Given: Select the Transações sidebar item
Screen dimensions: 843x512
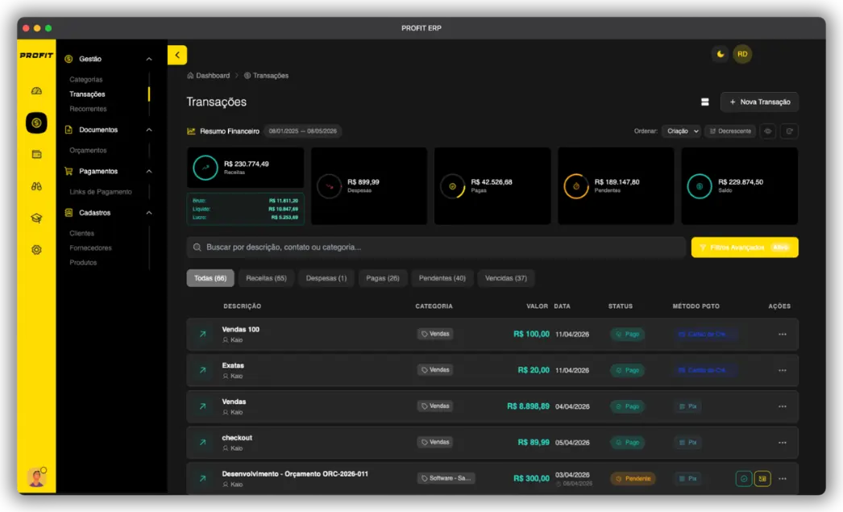Looking at the screenshot, I should [x=87, y=94].
